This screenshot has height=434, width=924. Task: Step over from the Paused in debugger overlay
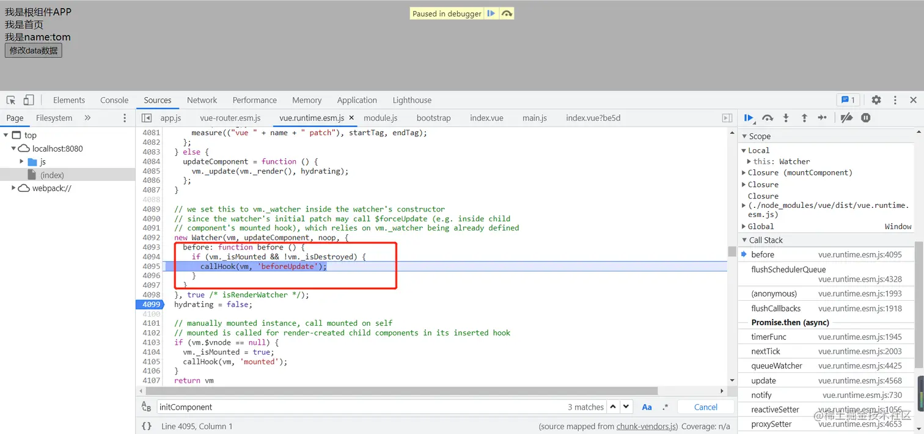[x=507, y=13]
